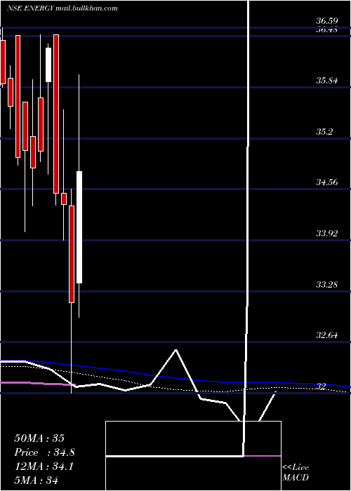Select the 36.59 price axis label
Image resolution: width=351 pixels, height=491 pixels.
click(327, 21)
